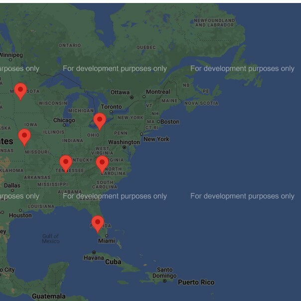Select the red pin near Lake Erie in Ohio
The image size is (301, 301).
point(100,122)
